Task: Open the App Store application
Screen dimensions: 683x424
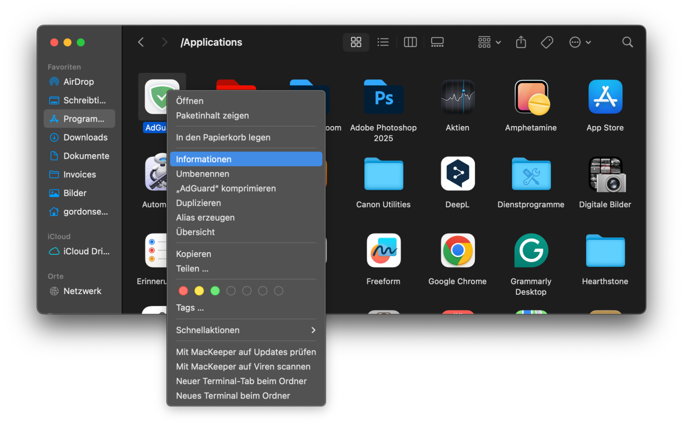Action: coord(605,97)
